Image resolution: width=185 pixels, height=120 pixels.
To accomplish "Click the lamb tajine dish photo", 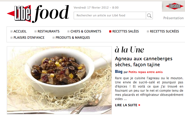I will 59,80.
